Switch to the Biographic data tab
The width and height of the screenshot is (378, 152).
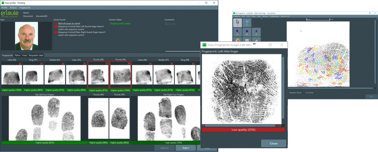tap(36, 55)
